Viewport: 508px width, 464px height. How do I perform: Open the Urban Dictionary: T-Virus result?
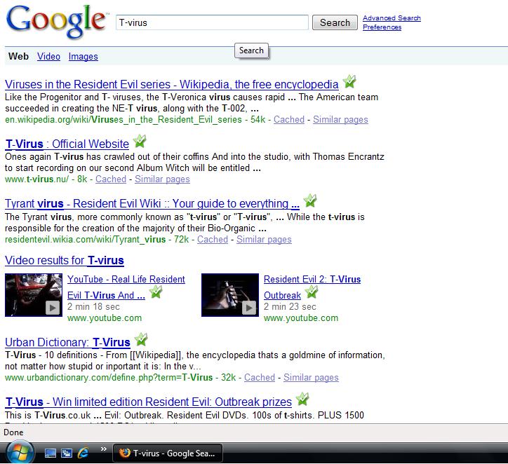(67, 342)
